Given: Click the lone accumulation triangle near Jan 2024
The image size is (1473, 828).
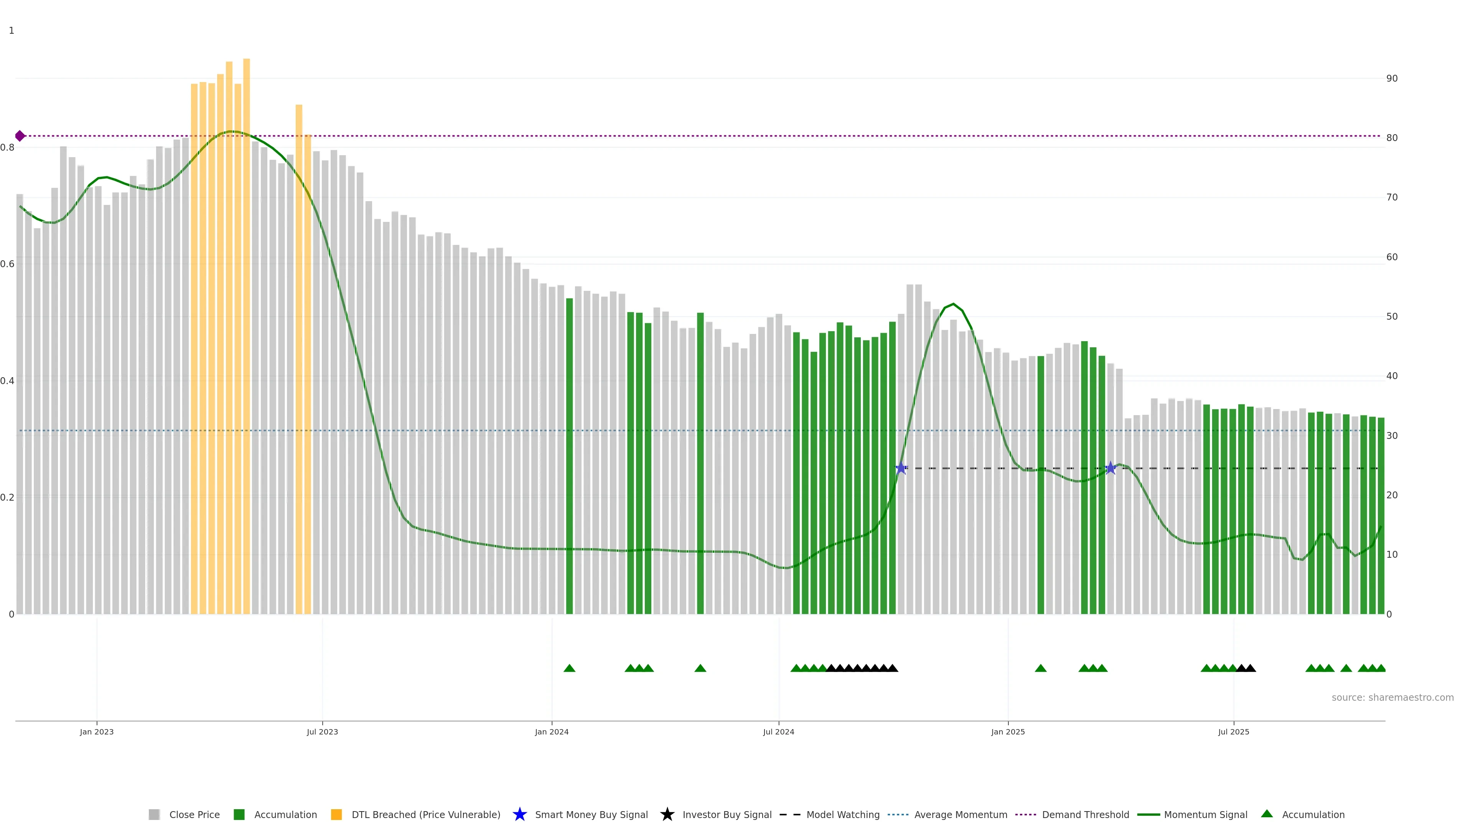Looking at the screenshot, I should pyautogui.click(x=570, y=668).
